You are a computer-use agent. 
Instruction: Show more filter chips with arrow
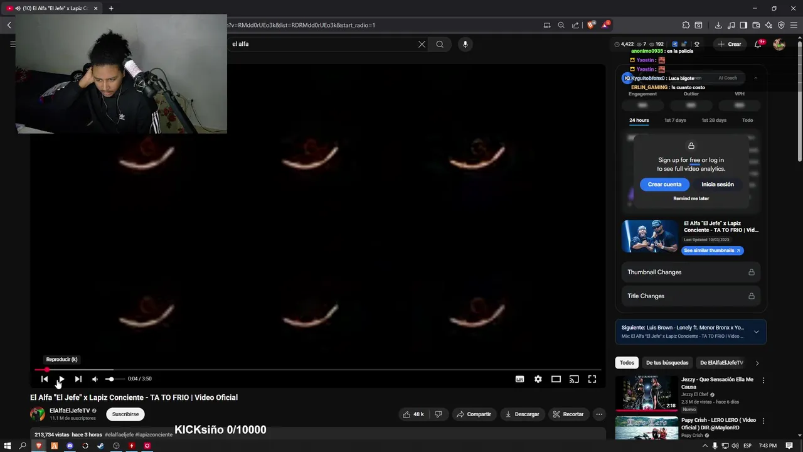[757, 363]
